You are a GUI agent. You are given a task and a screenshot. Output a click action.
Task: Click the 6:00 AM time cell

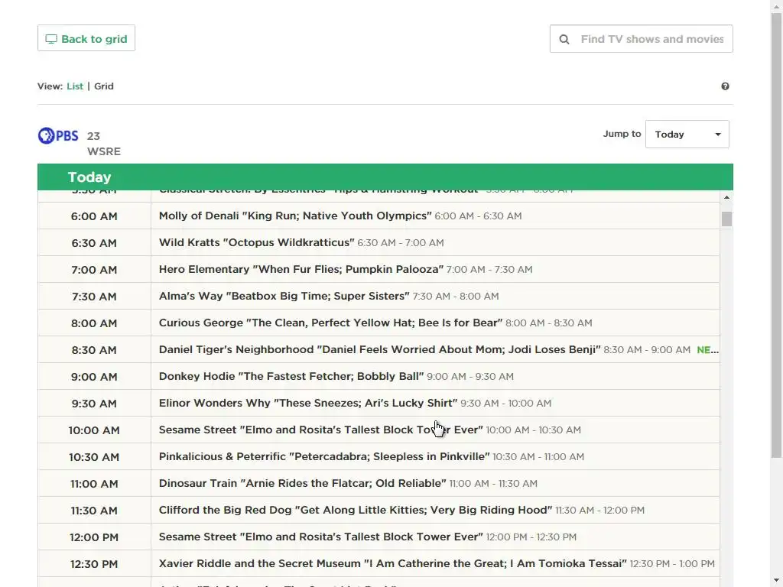[x=94, y=216]
